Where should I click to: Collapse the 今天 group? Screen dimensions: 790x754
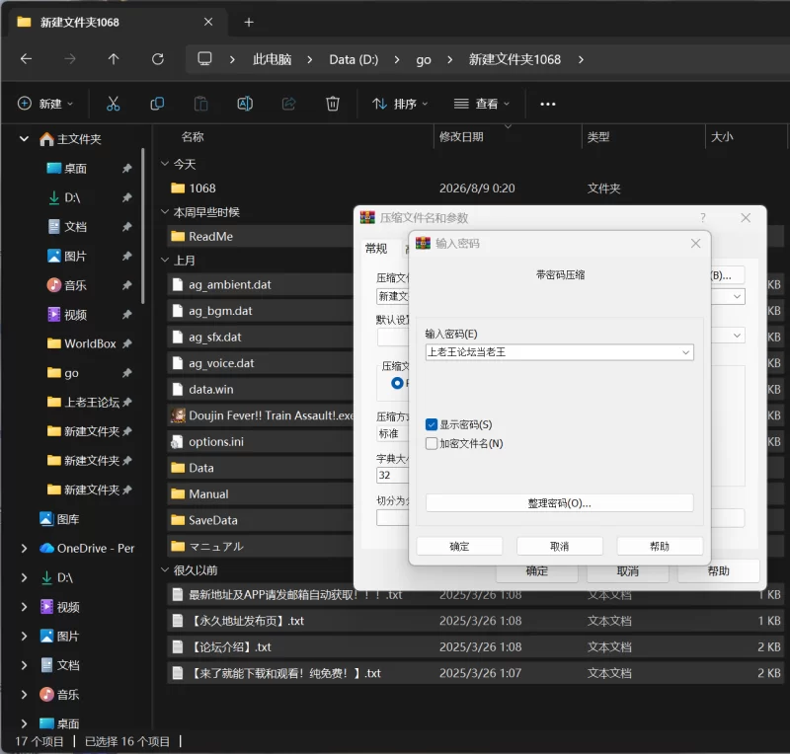(165, 164)
